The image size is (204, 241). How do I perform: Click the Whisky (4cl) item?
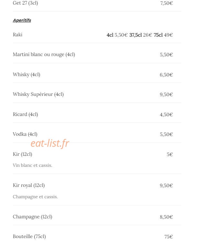click(x=27, y=75)
